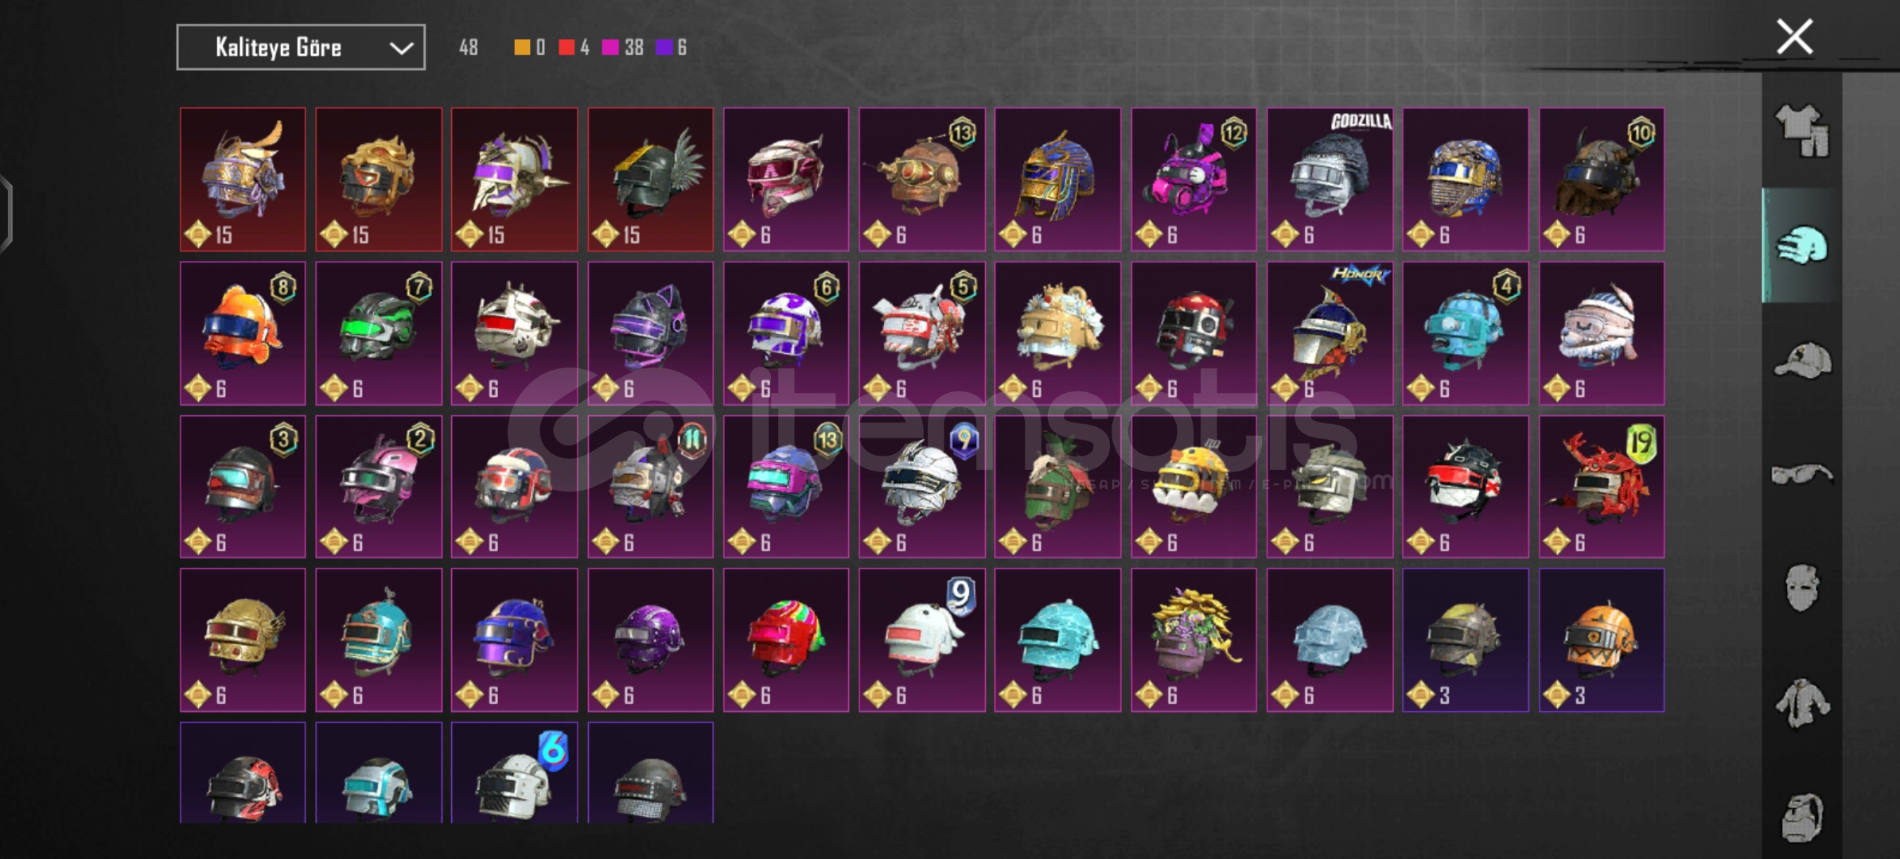Select the Godzilla-branded helmet skin
1900x859 pixels.
click(1330, 180)
